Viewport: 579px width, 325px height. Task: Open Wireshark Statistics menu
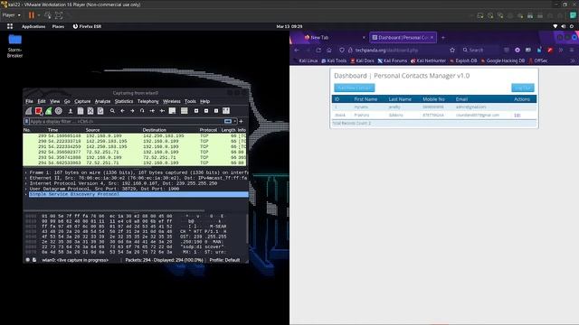pos(124,101)
